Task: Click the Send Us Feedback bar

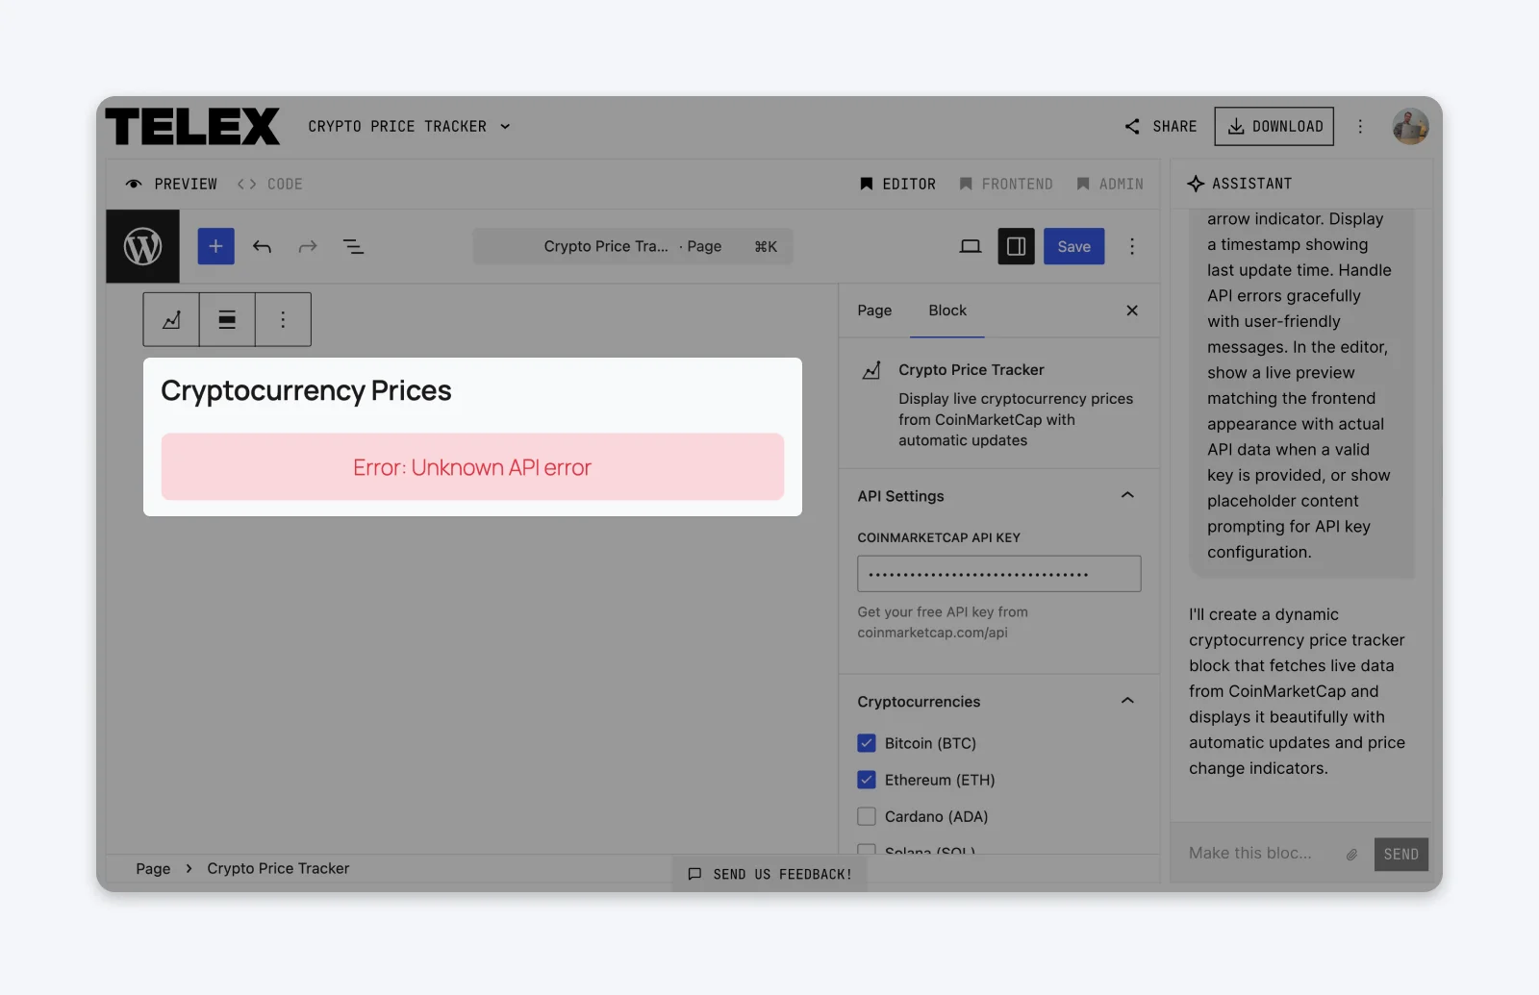Action: 768,873
